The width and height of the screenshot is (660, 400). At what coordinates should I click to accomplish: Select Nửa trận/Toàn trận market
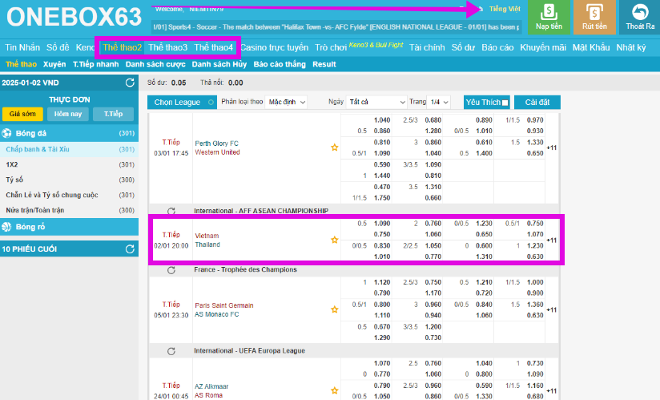tap(69, 210)
